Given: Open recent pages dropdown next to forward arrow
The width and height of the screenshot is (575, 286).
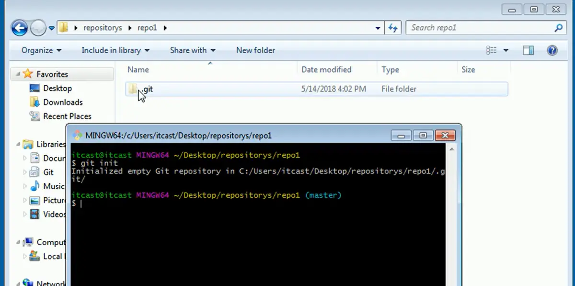Looking at the screenshot, I should click(51, 28).
